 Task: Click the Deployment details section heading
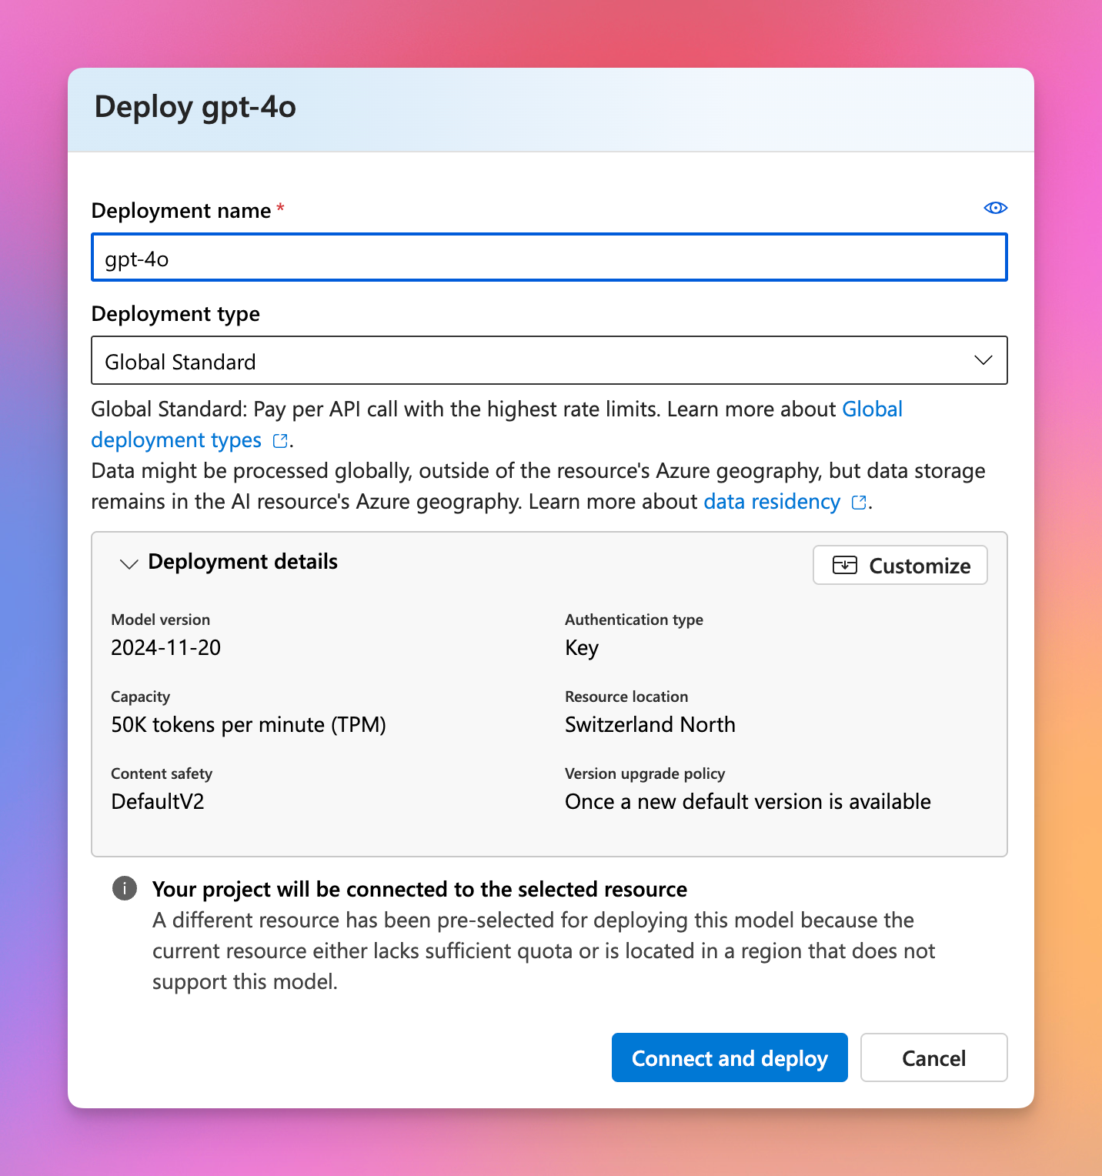tap(242, 562)
